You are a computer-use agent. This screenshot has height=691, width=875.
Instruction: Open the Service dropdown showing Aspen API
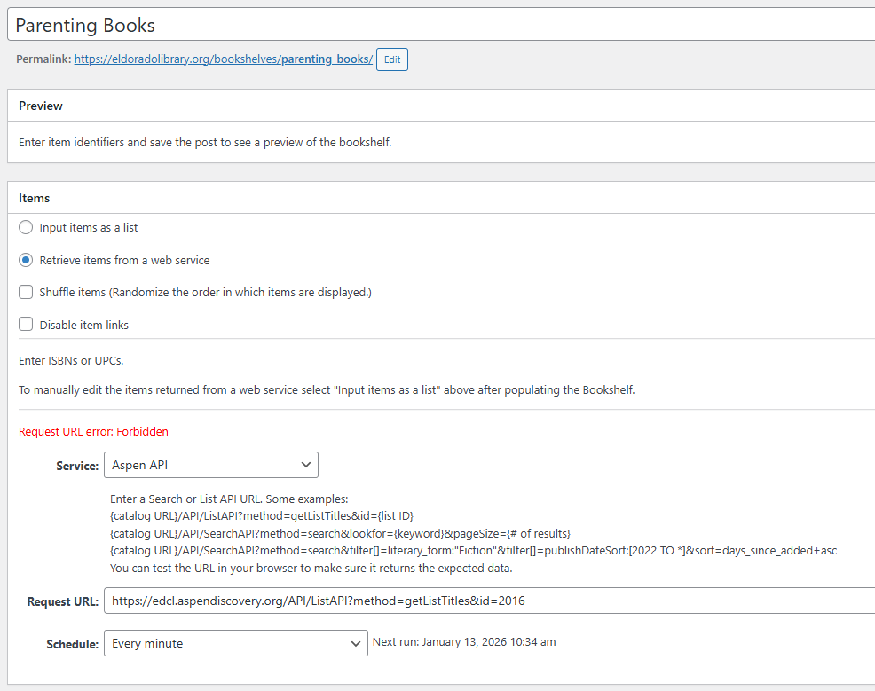point(210,465)
